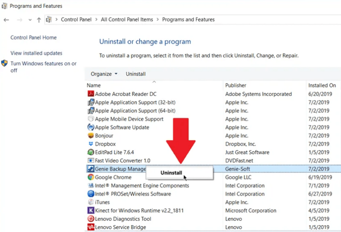Click the Kinect for Windows Runtime icon
The height and width of the screenshot is (232, 341).
tap(90, 210)
